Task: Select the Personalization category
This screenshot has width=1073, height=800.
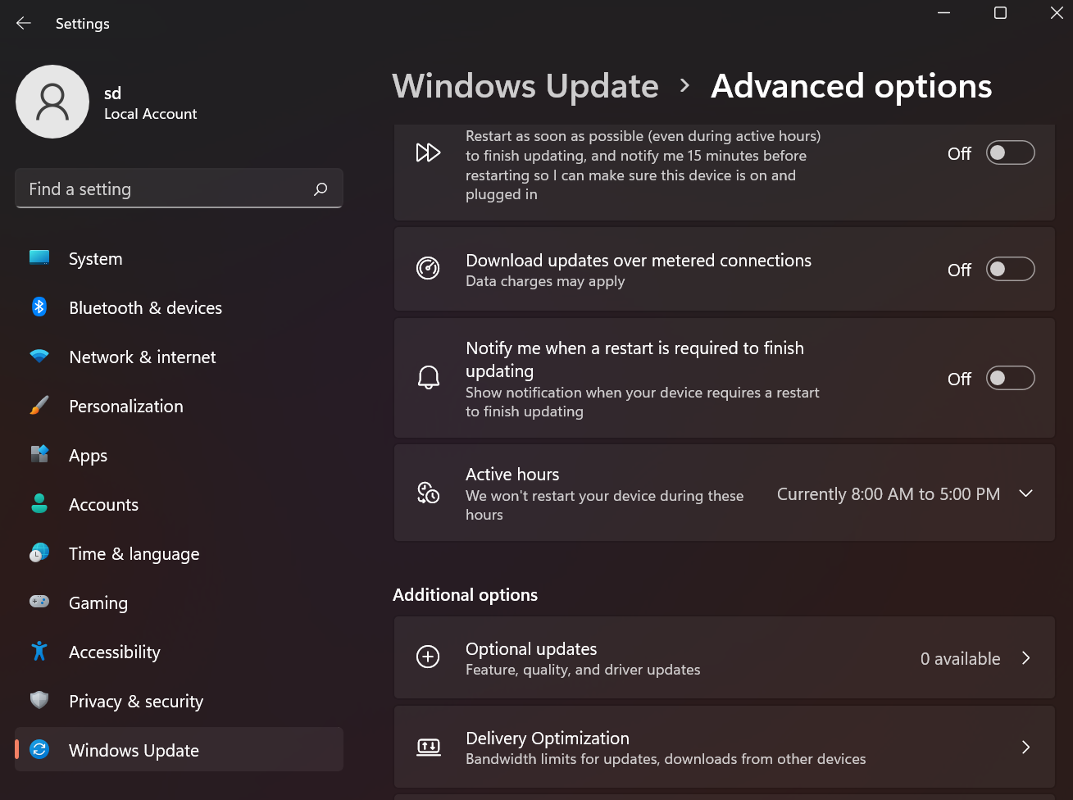Action: click(179, 406)
